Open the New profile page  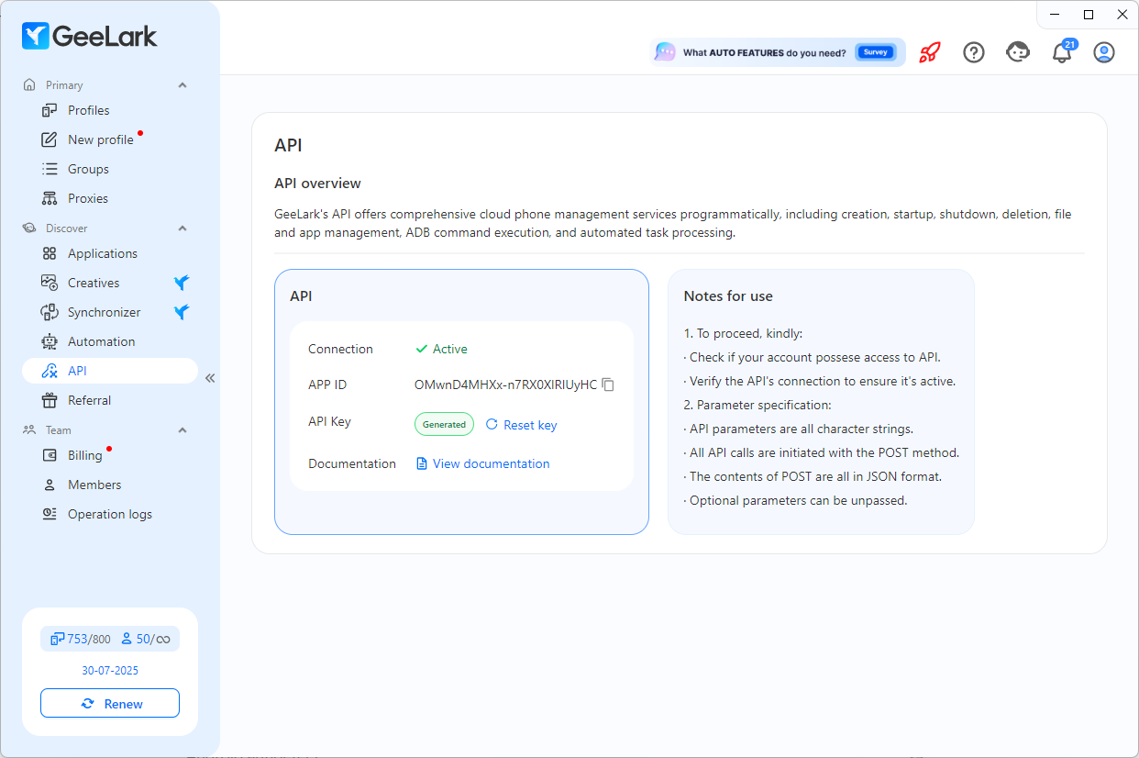coord(110,139)
